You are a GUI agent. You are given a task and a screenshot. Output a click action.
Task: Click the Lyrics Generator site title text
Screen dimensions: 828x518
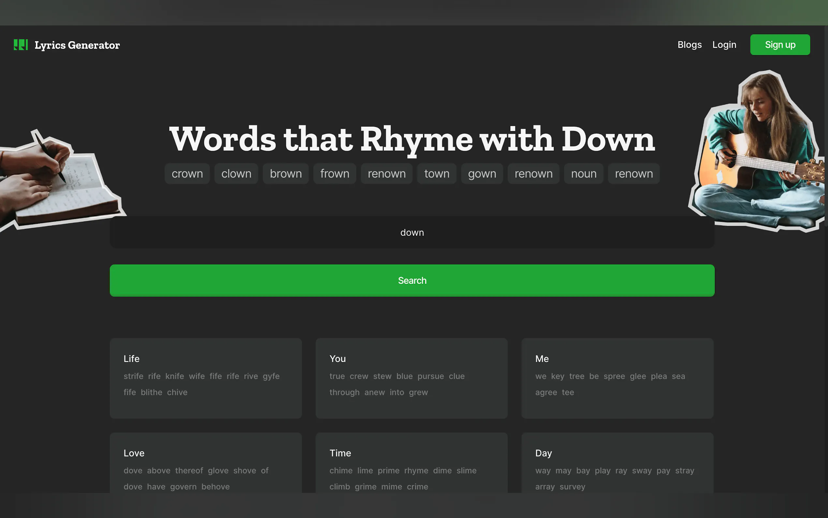[x=77, y=45]
